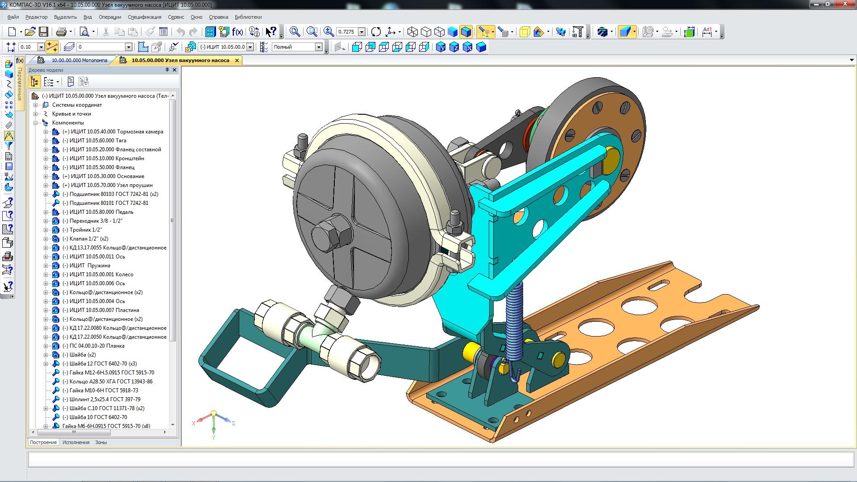Screen dimensions: 857x482
Task: Expand the Системы координат tree node
Action: point(36,105)
